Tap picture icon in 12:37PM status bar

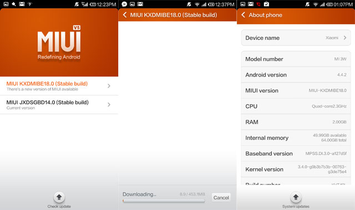pyautogui.click(x=132, y=4)
